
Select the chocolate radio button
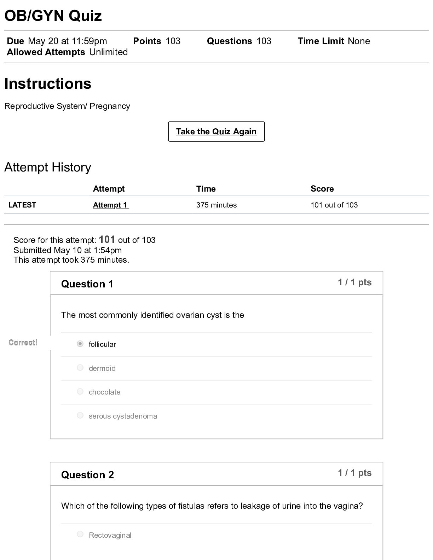point(80,391)
